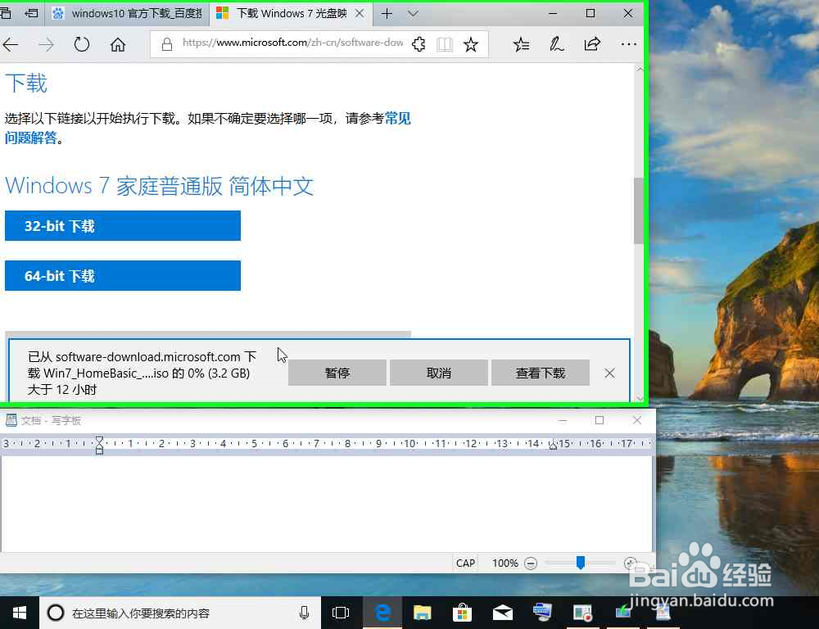This screenshot has height=629, width=819.
Task: Open Edge Settings and more menu
Action: 629,44
